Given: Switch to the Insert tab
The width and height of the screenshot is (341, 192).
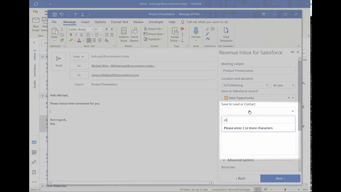Looking at the screenshot, I should [x=85, y=22].
